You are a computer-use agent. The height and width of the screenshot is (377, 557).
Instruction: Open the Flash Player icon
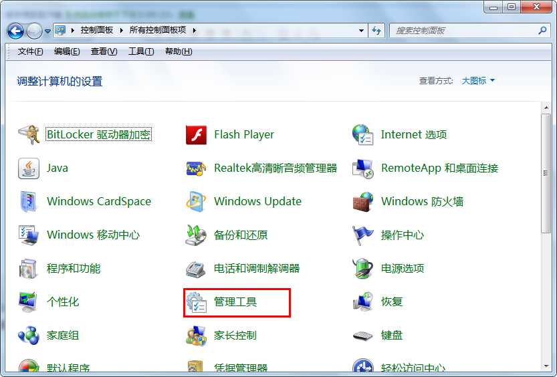point(196,135)
